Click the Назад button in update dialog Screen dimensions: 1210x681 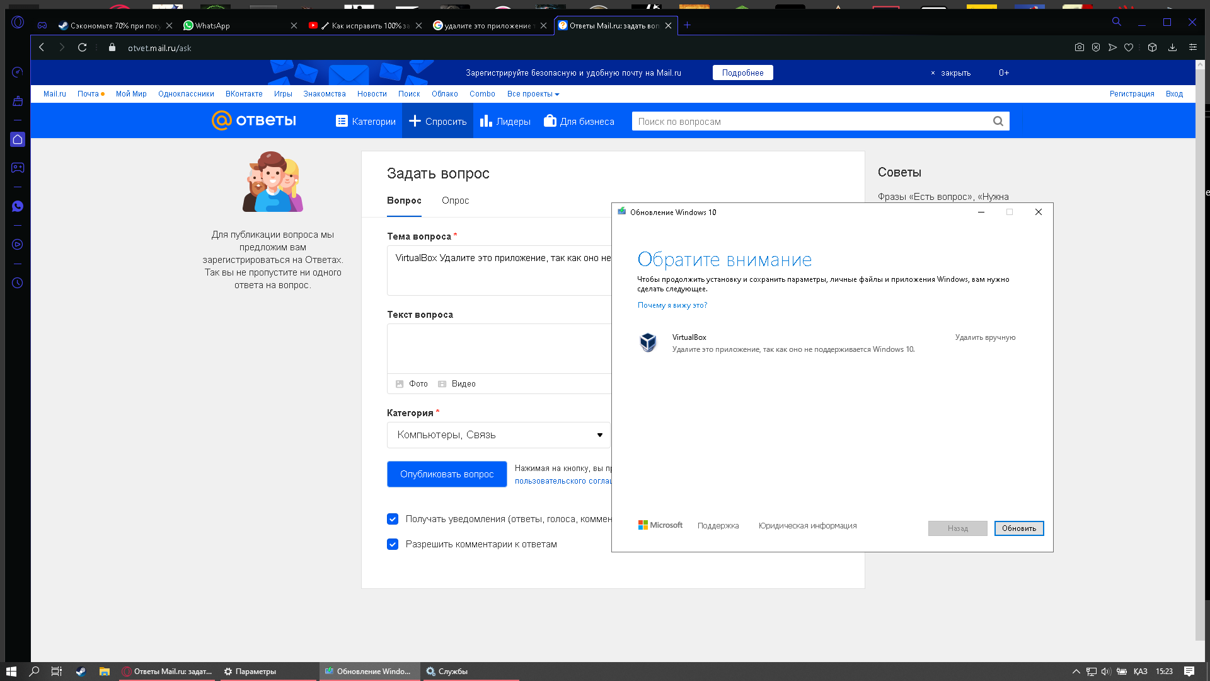tap(957, 528)
